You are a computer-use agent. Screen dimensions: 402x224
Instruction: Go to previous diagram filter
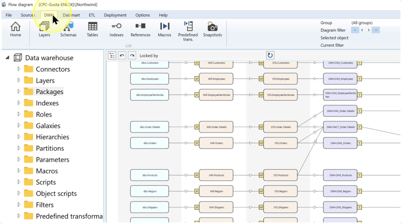(x=362, y=30)
